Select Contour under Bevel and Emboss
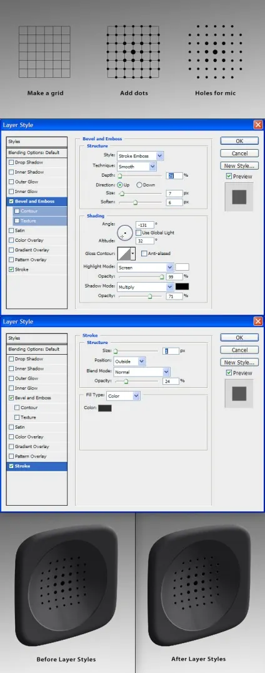 tap(29, 211)
